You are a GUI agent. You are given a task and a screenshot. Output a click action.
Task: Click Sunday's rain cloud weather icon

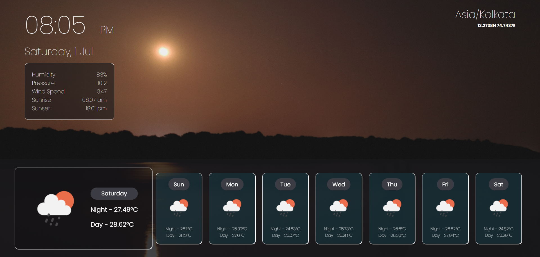point(179,208)
